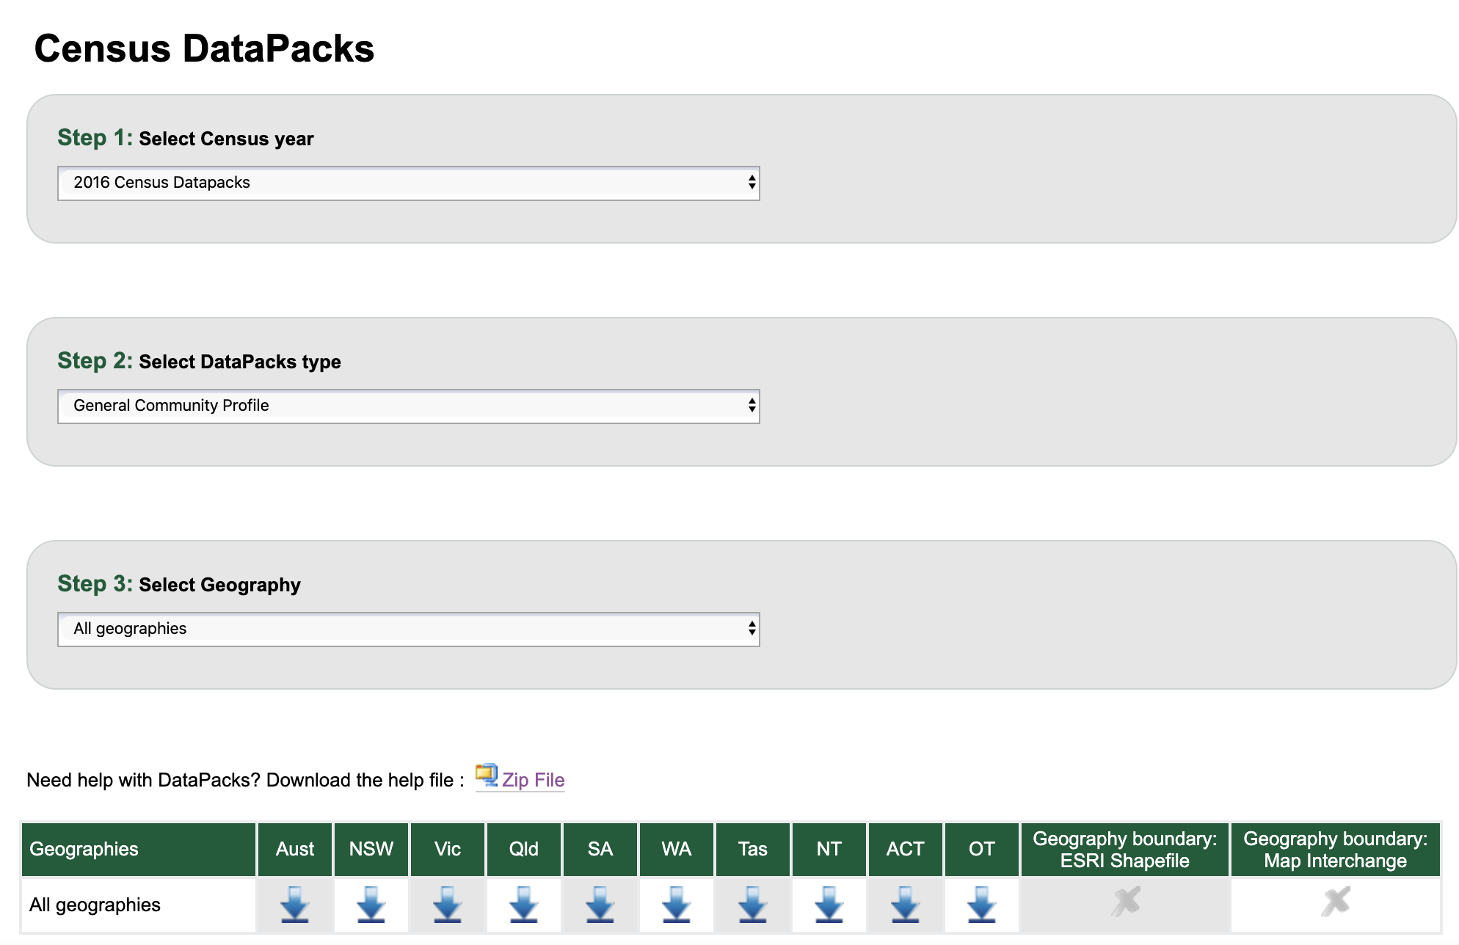Download the NT DataPack file
1459x945 pixels.
829,904
